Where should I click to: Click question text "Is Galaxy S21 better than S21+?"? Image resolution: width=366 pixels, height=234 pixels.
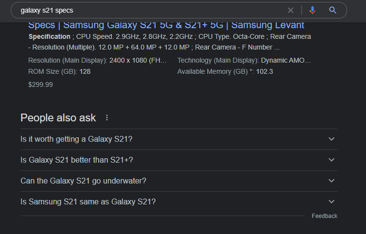click(76, 160)
